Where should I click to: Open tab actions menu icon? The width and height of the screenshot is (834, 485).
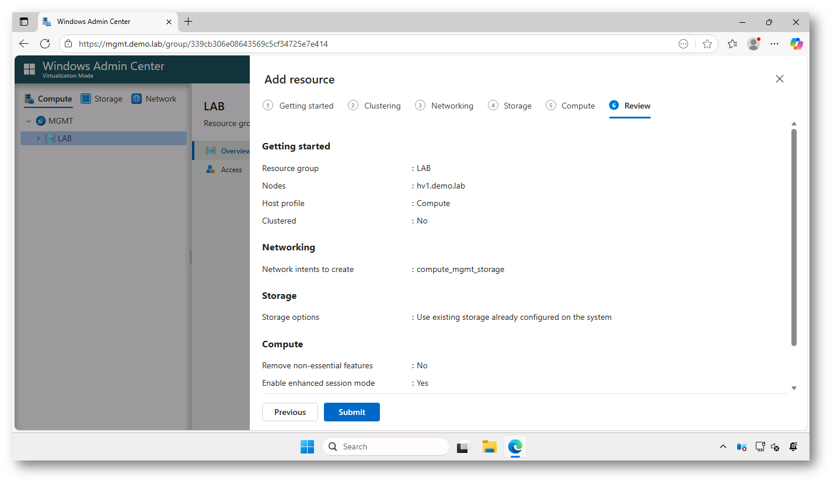coord(24,22)
